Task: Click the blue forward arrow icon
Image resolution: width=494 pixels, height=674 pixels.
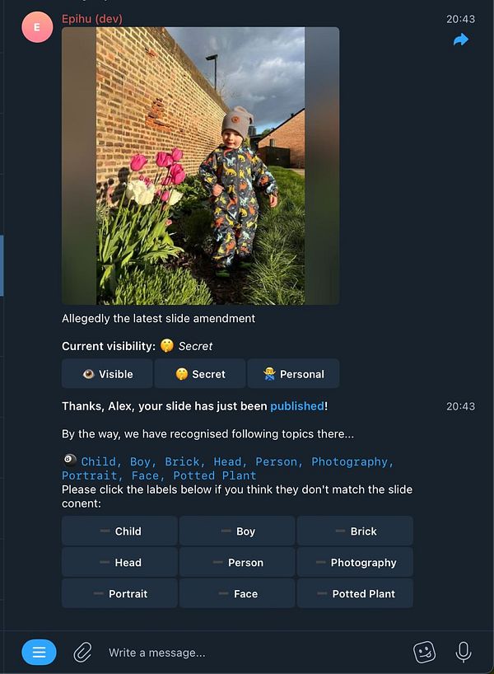Action: click(460, 40)
